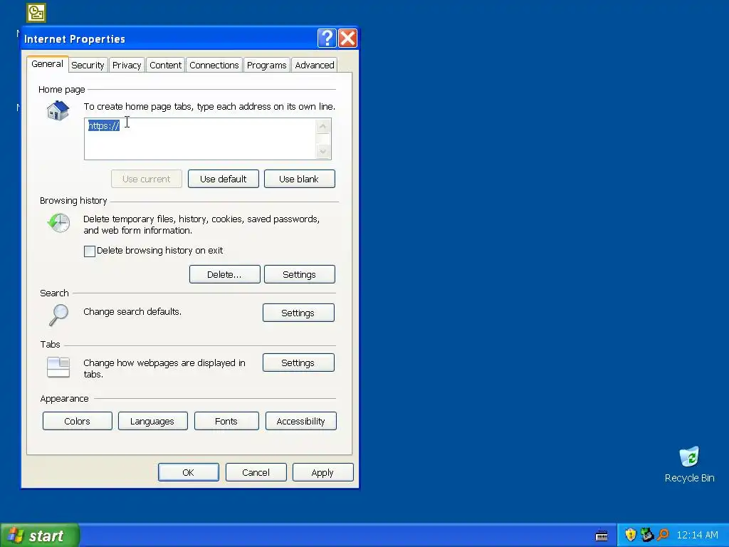The image size is (729, 547).
Task: Click the browsing history clock icon
Action: coord(58,223)
